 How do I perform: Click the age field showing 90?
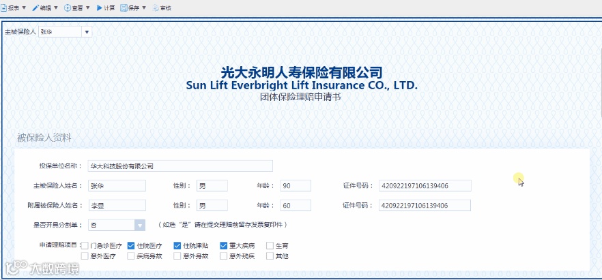click(296, 186)
